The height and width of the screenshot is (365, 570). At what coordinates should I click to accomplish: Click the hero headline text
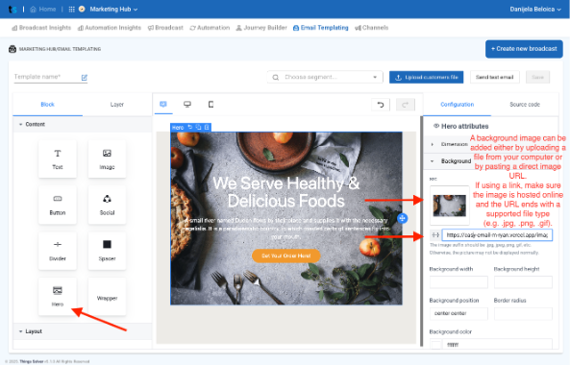point(286,192)
